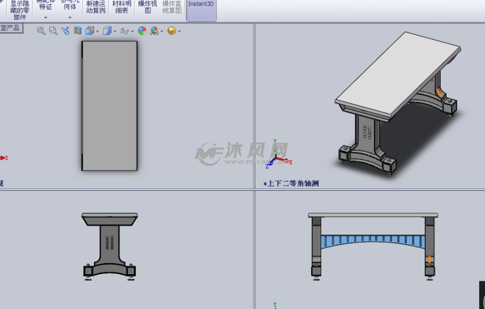Click the Display Style cube icon
The width and height of the screenshot is (485, 309).
click(x=107, y=31)
